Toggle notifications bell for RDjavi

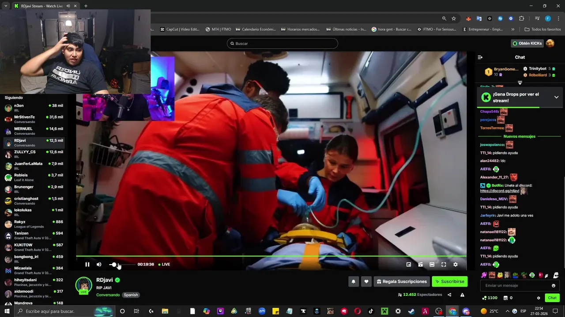[353, 281]
